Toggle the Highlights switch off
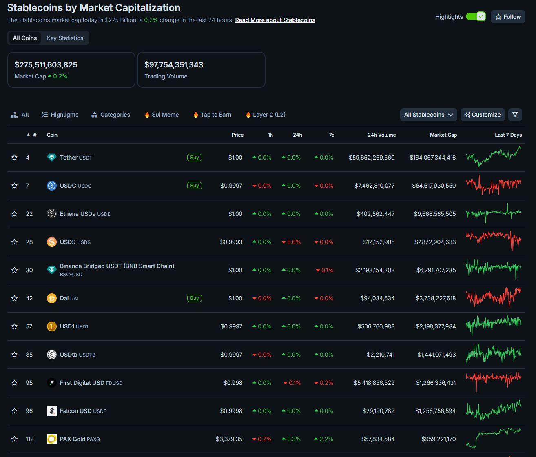Screen dimensions: 536x457 coord(476,17)
